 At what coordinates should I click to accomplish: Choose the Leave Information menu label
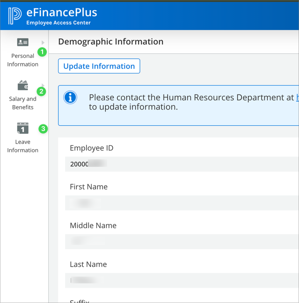22,146
